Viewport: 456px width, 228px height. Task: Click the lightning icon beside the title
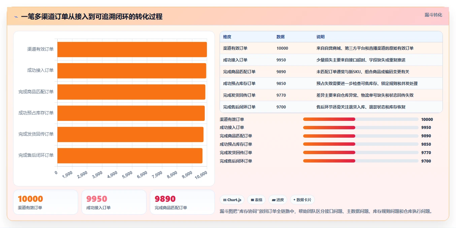point(16,17)
